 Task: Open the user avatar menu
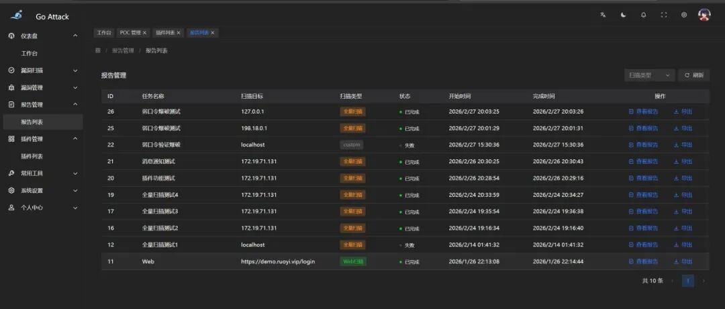pyautogui.click(x=704, y=15)
